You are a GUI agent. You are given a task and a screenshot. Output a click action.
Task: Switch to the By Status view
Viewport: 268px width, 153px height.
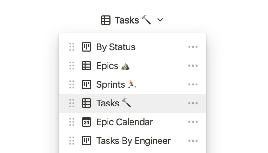tap(116, 47)
